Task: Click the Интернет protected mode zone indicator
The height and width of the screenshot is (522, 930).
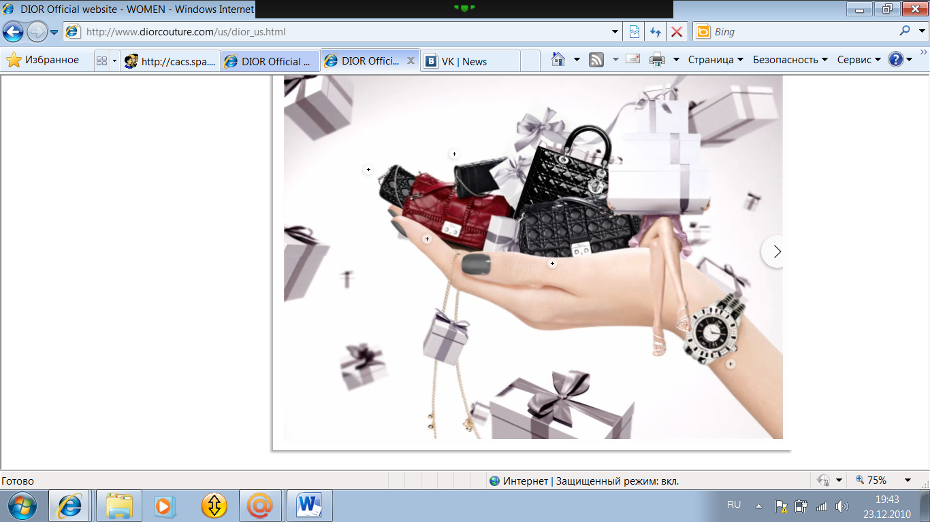Action: click(584, 481)
